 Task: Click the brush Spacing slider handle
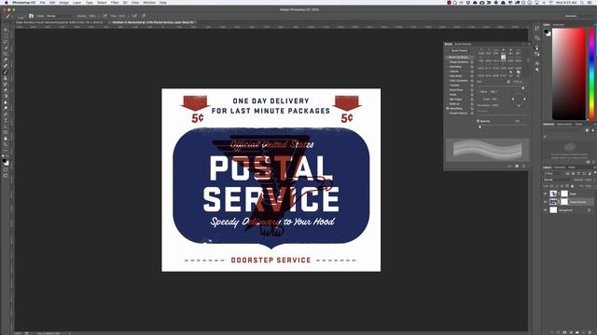[x=479, y=127]
